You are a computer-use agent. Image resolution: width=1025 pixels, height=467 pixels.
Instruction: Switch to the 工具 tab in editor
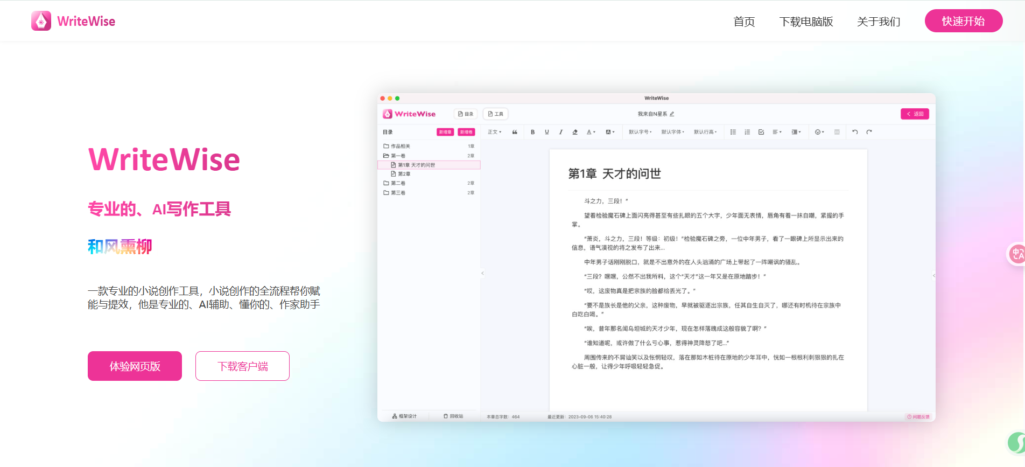[x=495, y=114]
